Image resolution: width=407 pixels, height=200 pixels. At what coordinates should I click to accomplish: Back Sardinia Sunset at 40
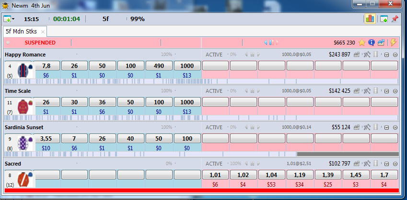(x=130, y=138)
